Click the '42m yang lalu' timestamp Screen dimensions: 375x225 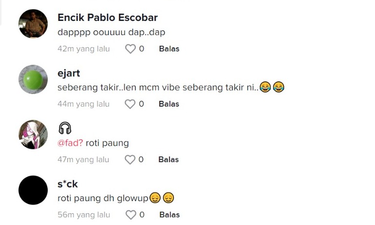tap(83, 49)
